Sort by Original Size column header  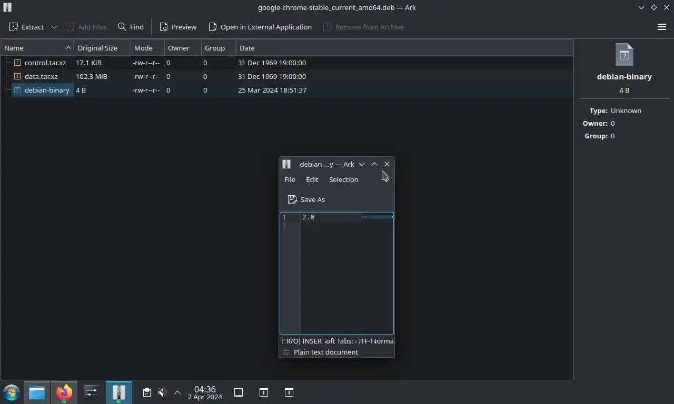tap(102, 48)
